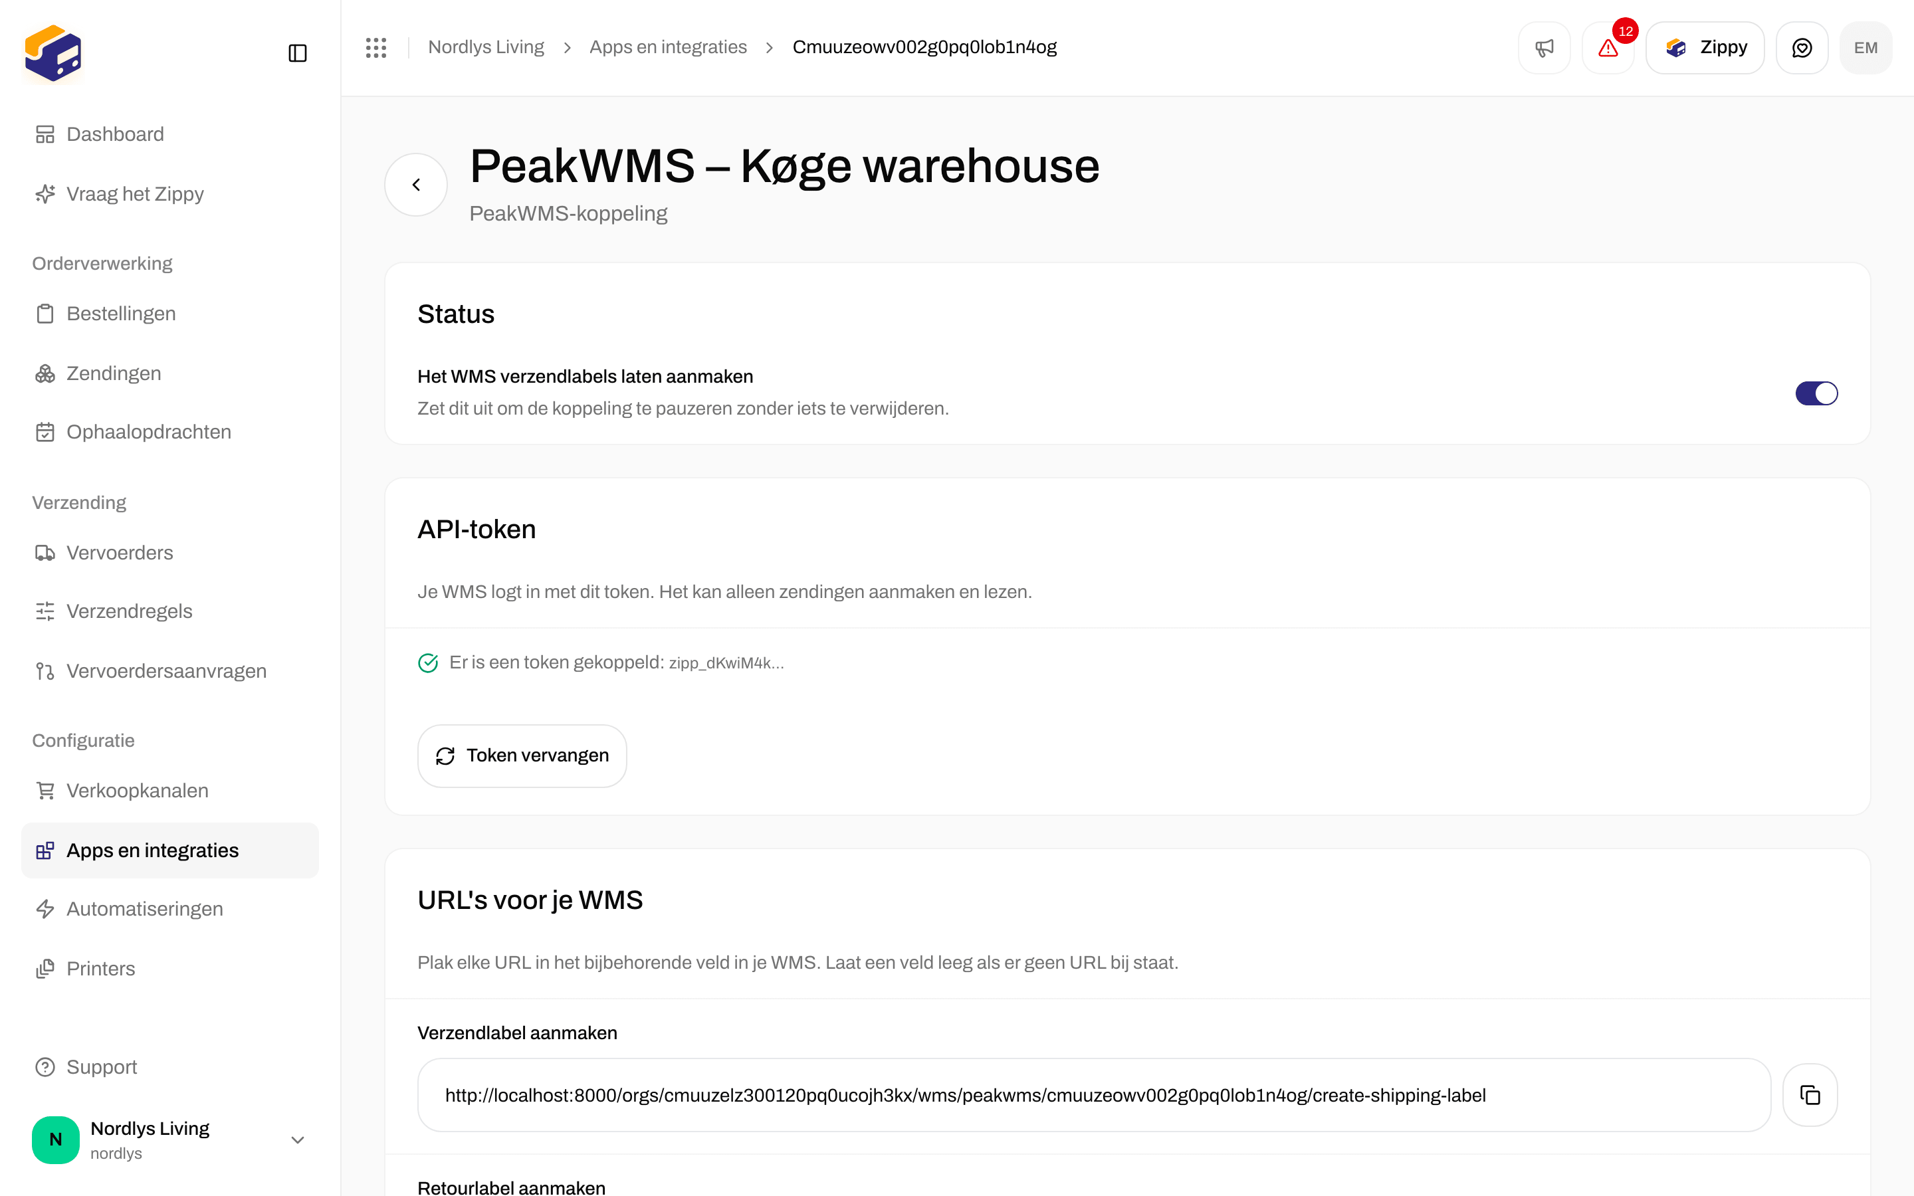The width and height of the screenshot is (1914, 1196).
Task: Click the Zippy logo in the sidebar
Action: (x=53, y=53)
